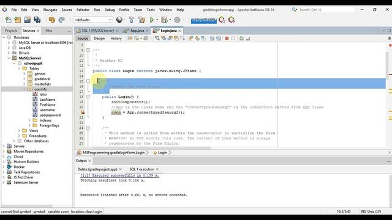Switch to the Projects tab
Image resolution: width=392 pixels, height=220 pixels.
click(11, 31)
